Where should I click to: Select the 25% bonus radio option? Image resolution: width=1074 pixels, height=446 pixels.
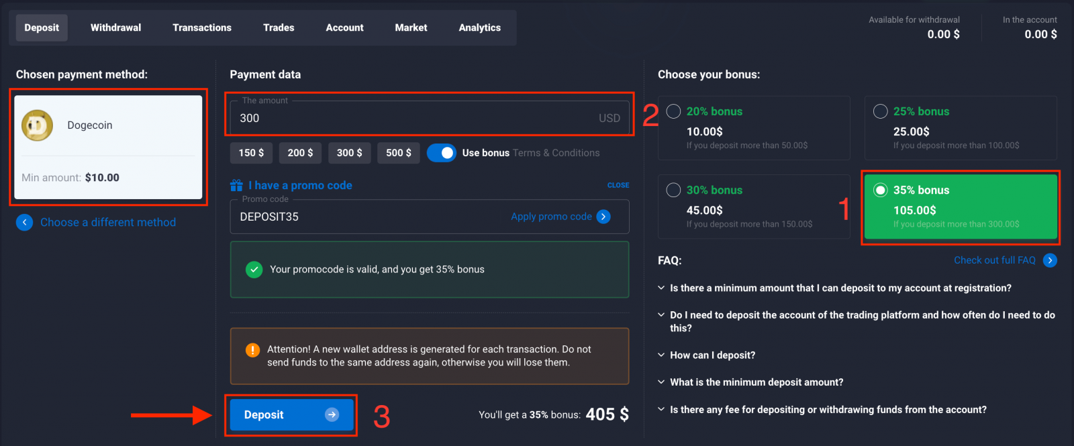880,111
